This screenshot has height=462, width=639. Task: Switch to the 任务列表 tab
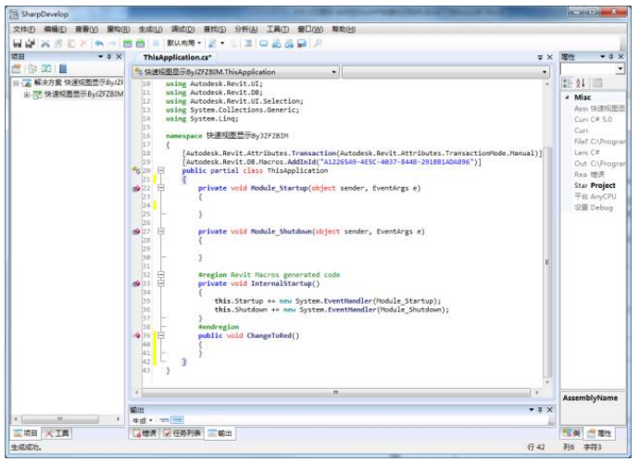182,432
